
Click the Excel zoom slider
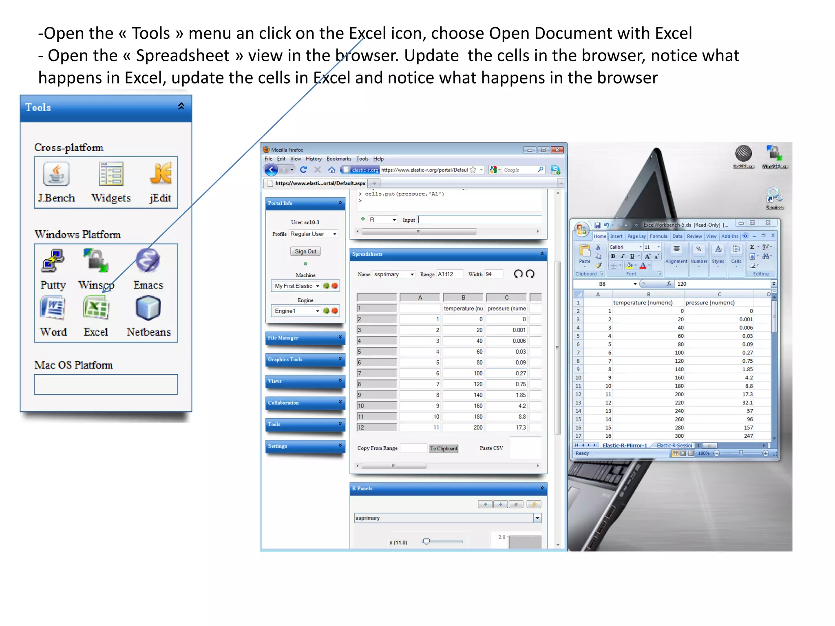coord(741,453)
